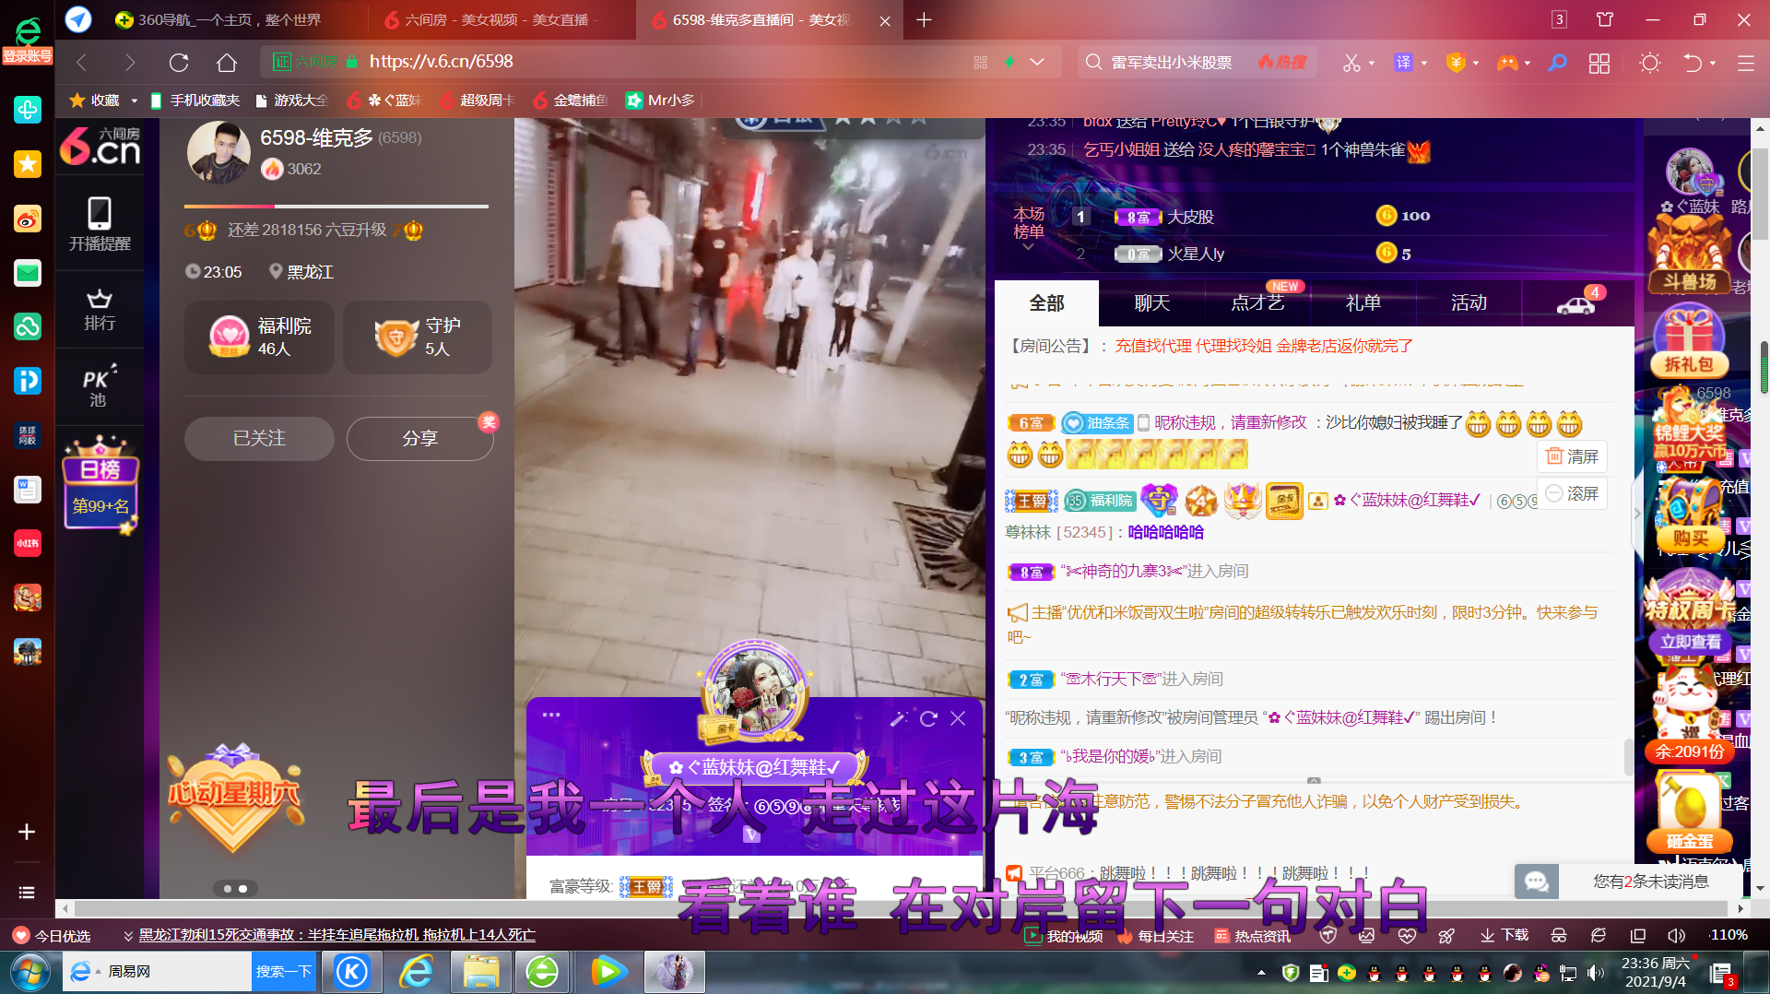Open the file explorer folder in taskbar
Screen dimensions: 1770x994
[480, 972]
